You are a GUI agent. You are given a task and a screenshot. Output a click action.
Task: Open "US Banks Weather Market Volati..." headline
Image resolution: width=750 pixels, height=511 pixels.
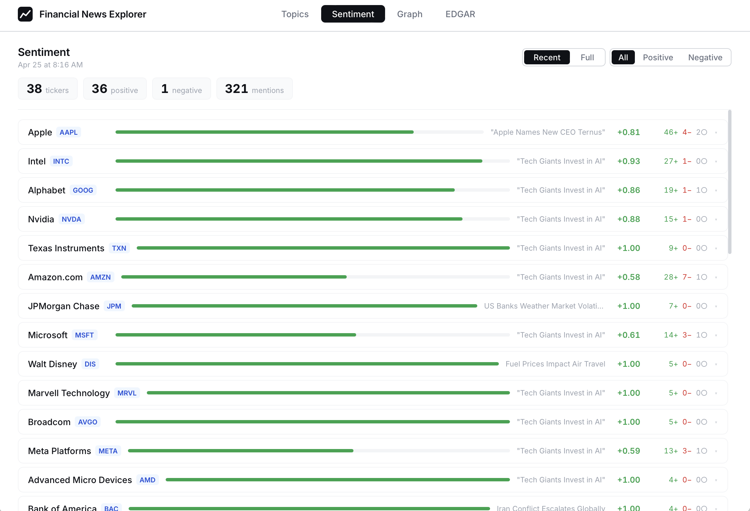tap(544, 306)
